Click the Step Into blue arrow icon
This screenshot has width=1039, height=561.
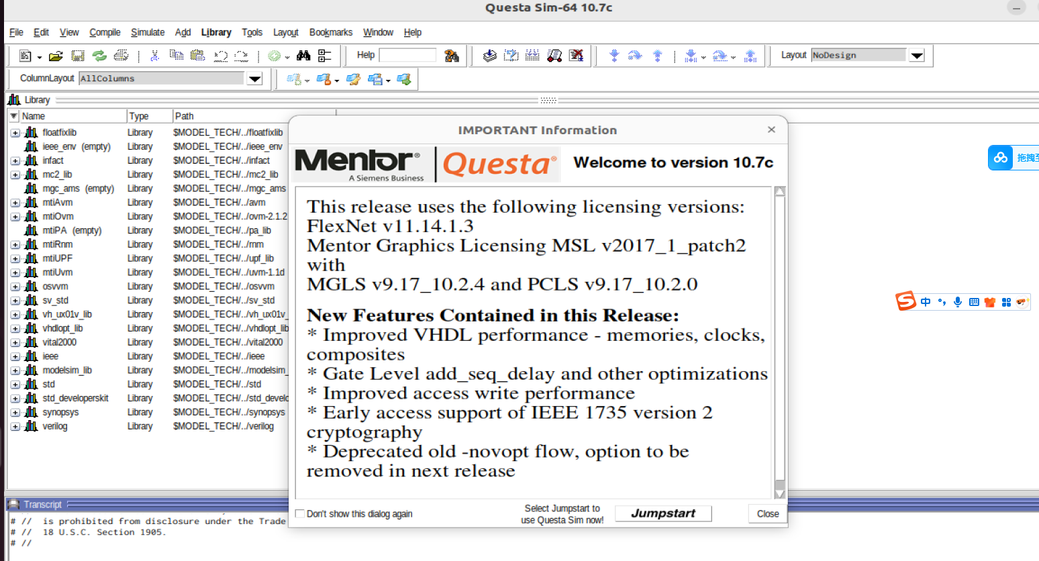614,56
